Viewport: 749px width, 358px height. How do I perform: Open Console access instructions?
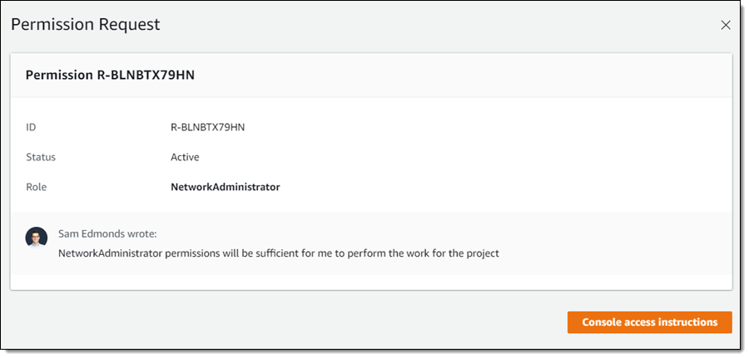(x=649, y=322)
